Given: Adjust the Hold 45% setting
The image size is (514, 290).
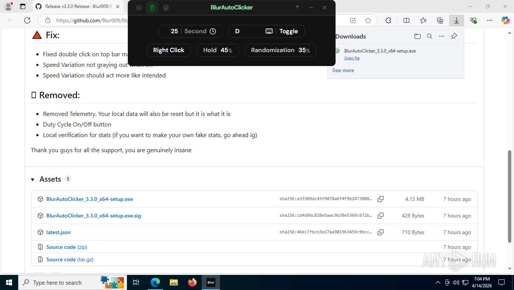Looking at the screenshot, I should click(218, 50).
